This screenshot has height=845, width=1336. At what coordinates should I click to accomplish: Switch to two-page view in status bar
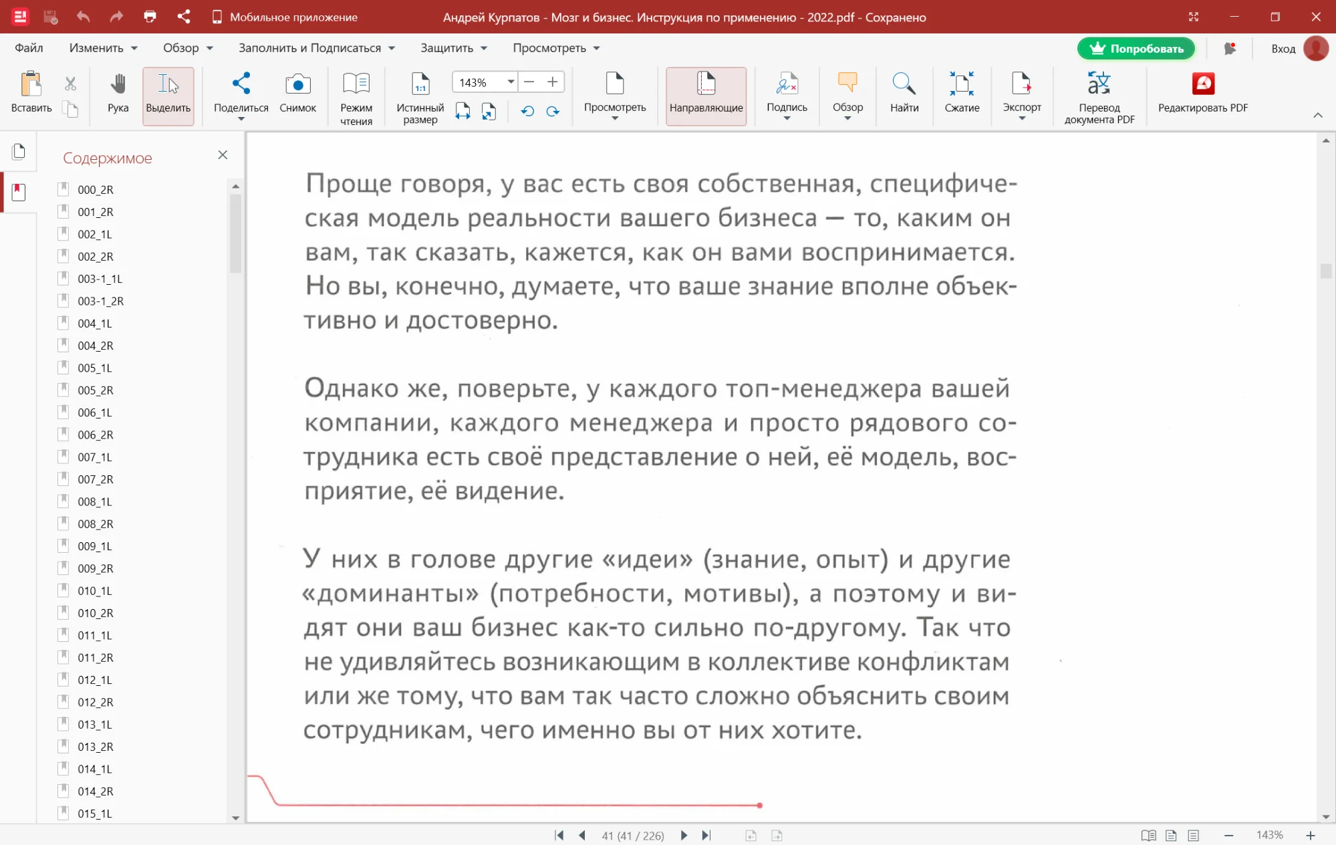pyautogui.click(x=1148, y=836)
